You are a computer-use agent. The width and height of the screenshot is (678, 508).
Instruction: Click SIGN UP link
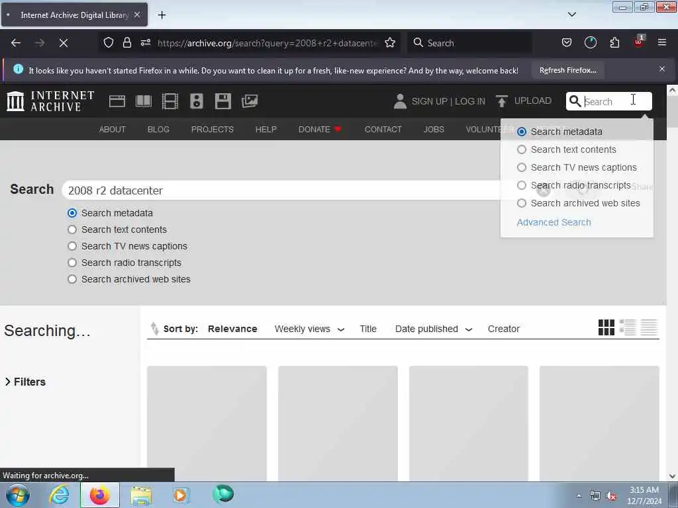tap(429, 101)
